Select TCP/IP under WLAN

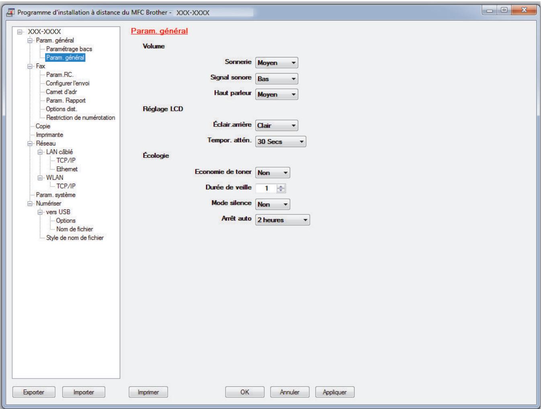(x=66, y=186)
